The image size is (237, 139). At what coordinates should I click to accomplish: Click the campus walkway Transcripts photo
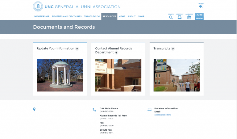click(x=177, y=75)
